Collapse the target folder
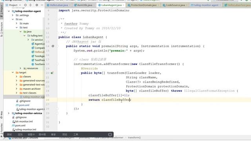This screenshot has height=141, width=251. pyautogui.click(x=13, y=72)
